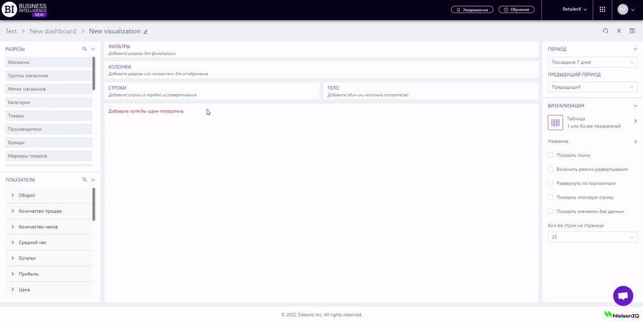Go to the Test breadcrumb

(11, 31)
